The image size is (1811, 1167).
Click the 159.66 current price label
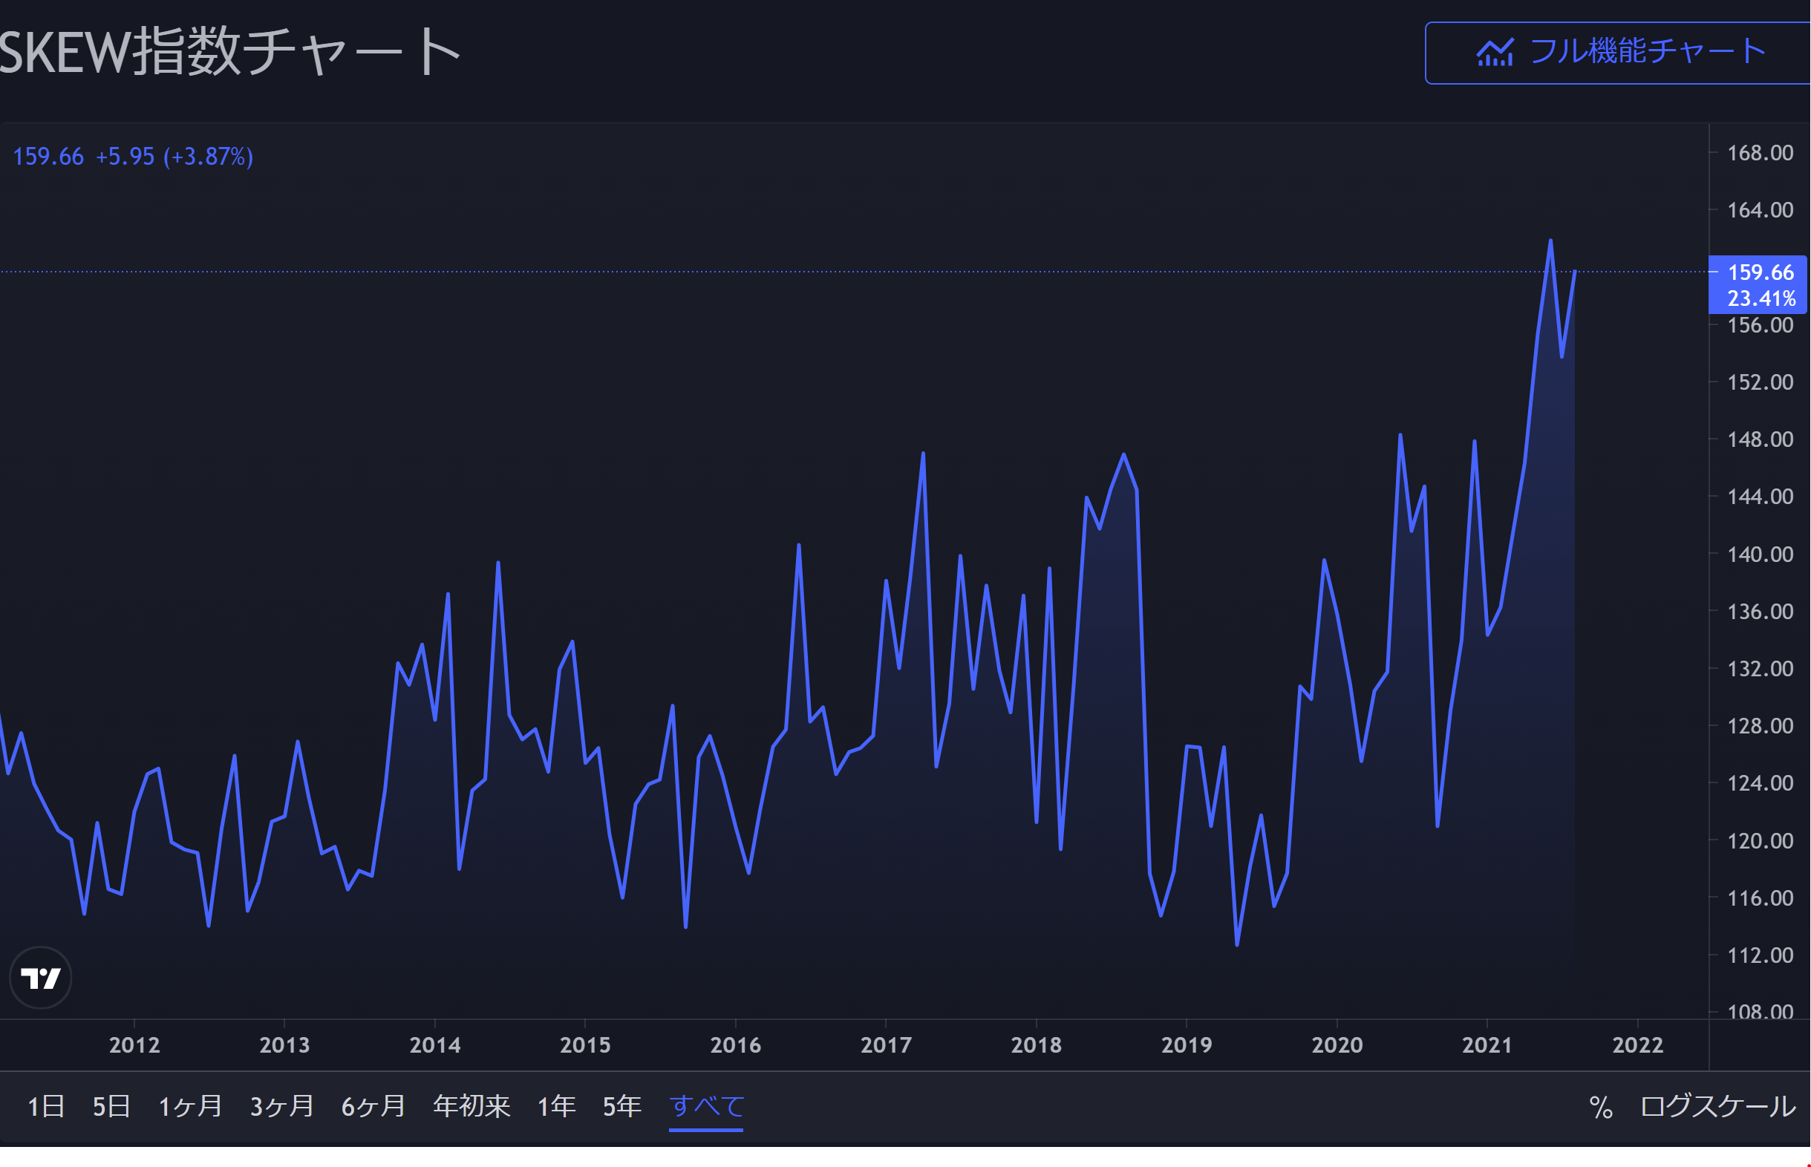tap(1761, 272)
